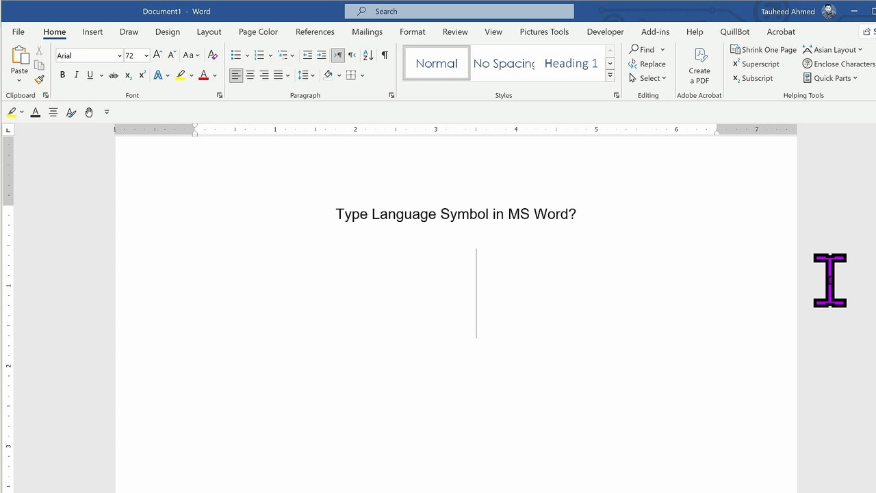Toggle italic formatting
Screen dimensions: 876x493
(x=76, y=75)
